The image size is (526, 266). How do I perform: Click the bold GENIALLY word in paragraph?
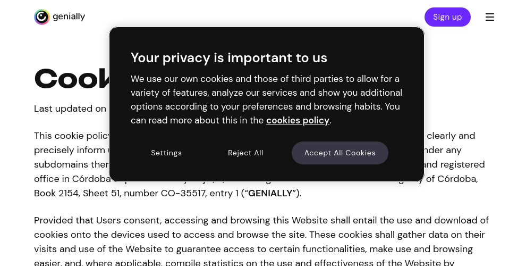(270, 194)
